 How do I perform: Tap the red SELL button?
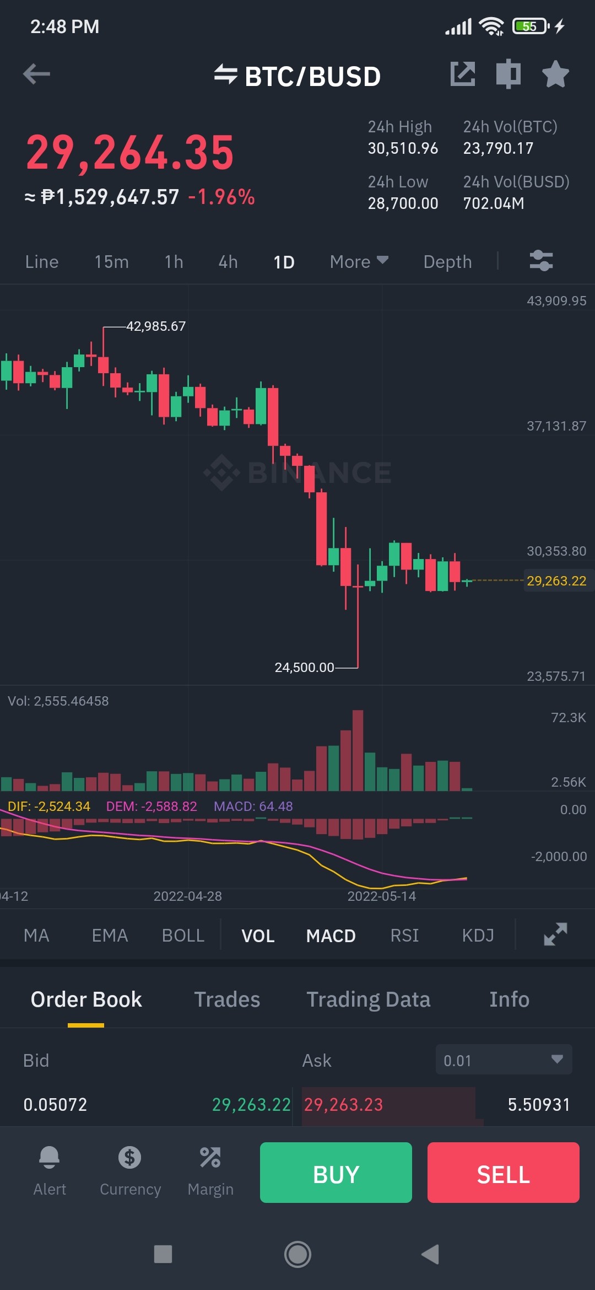coord(504,1173)
